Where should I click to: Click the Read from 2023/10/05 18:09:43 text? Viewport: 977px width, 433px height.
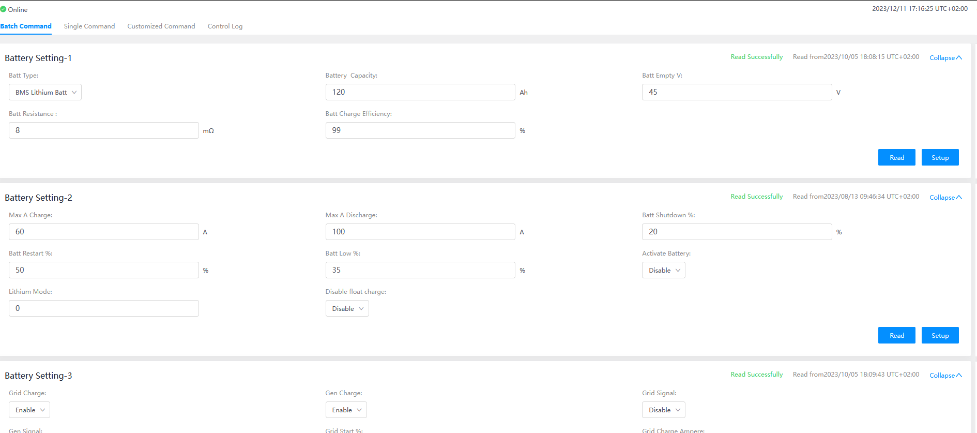(x=856, y=375)
